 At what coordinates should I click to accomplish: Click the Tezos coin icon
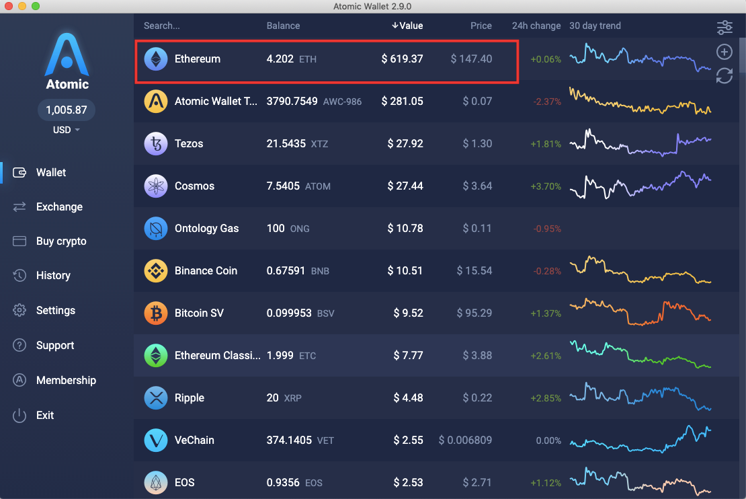tap(155, 144)
